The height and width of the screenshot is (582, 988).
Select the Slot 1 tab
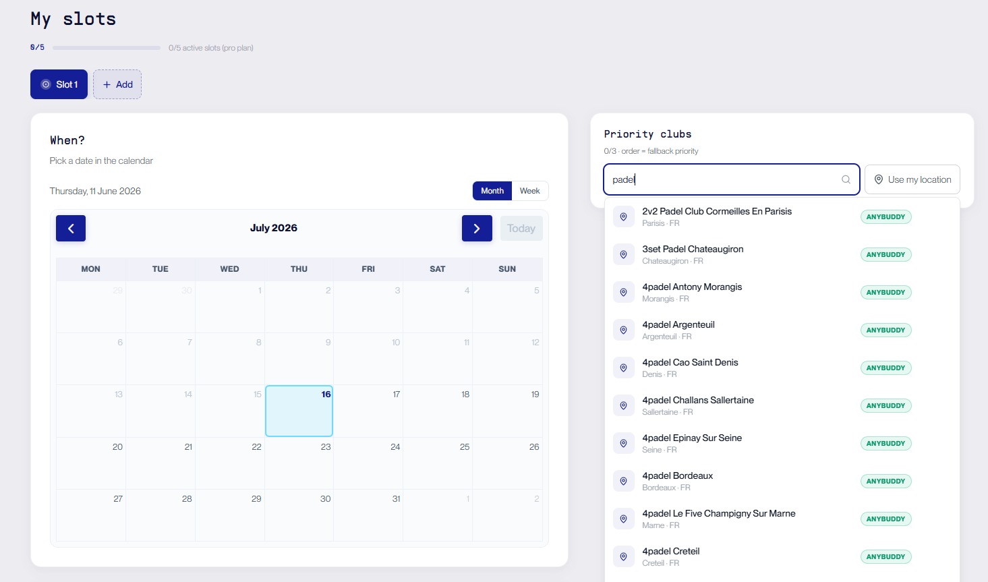[x=59, y=84]
